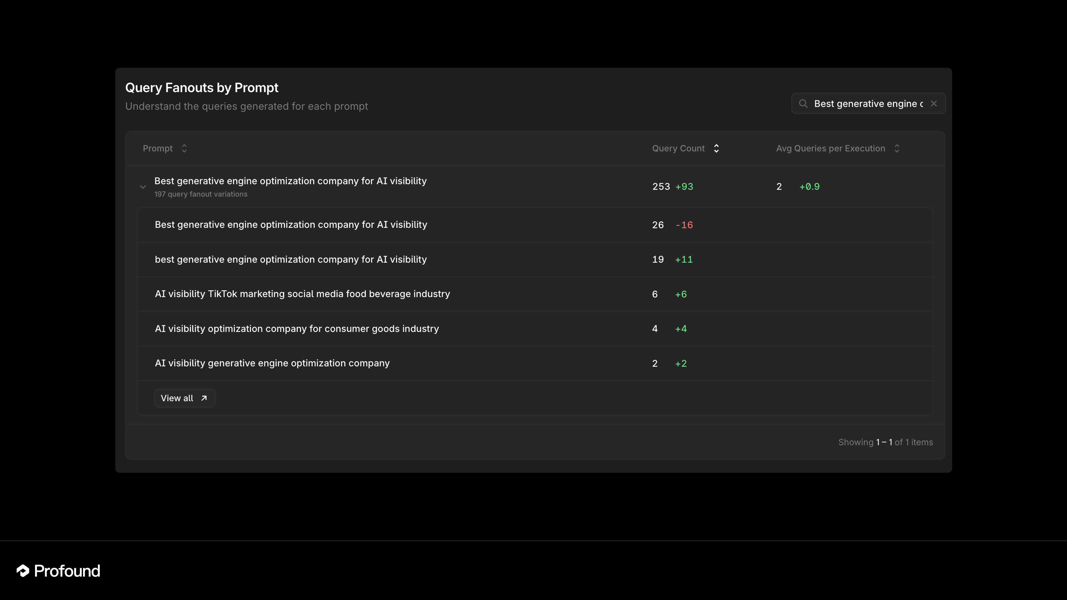Collapse the expanded prompt row chevron

(143, 187)
